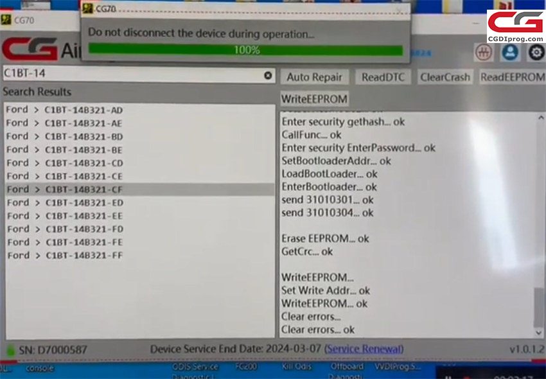
Task: Click the serial number SN: D7000587
Action: (x=53, y=349)
